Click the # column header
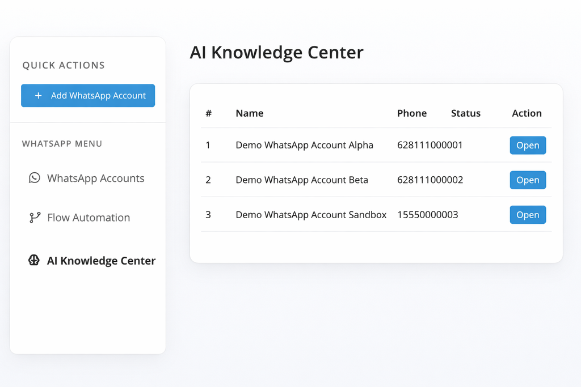Screen dimensions: 581x387 (208, 113)
